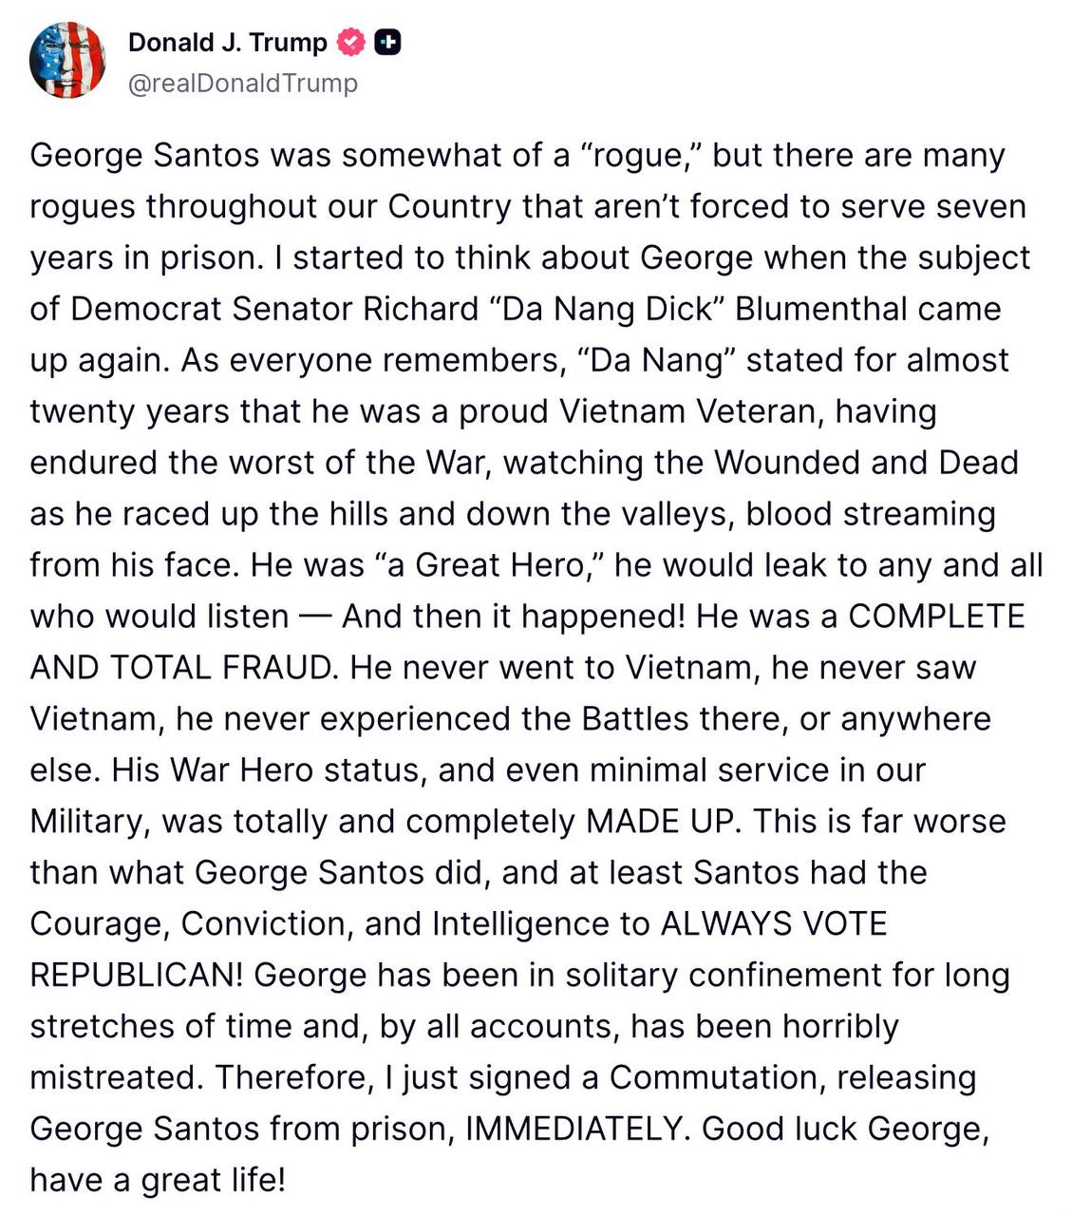Screen dimensions: 1072x1216
Task: Open the flag-painted profile avatar
Action: click(x=66, y=61)
